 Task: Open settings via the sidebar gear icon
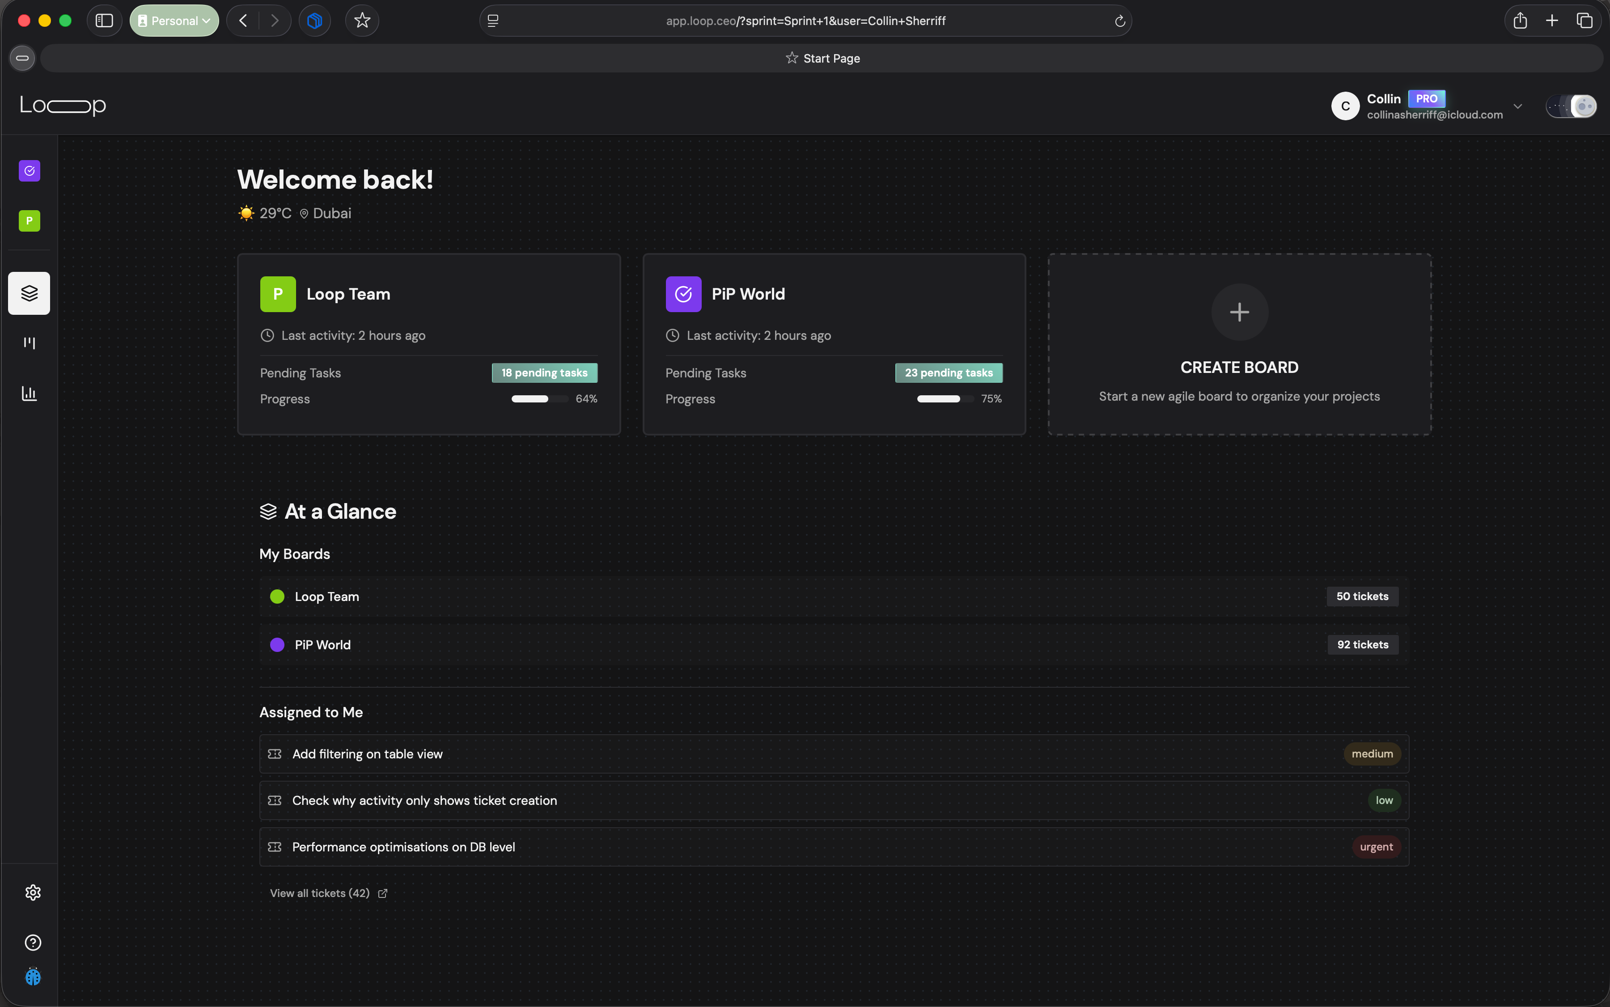pyautogui.click(x=33, y=893)
